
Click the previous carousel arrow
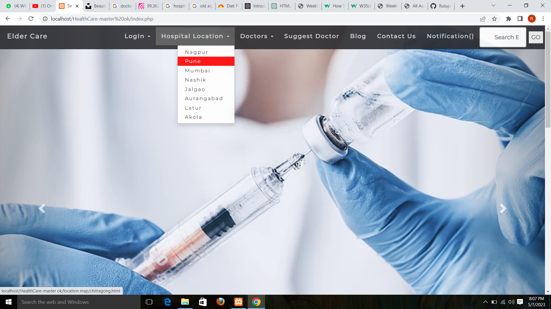pyautogui.click(x=42, y=209)
